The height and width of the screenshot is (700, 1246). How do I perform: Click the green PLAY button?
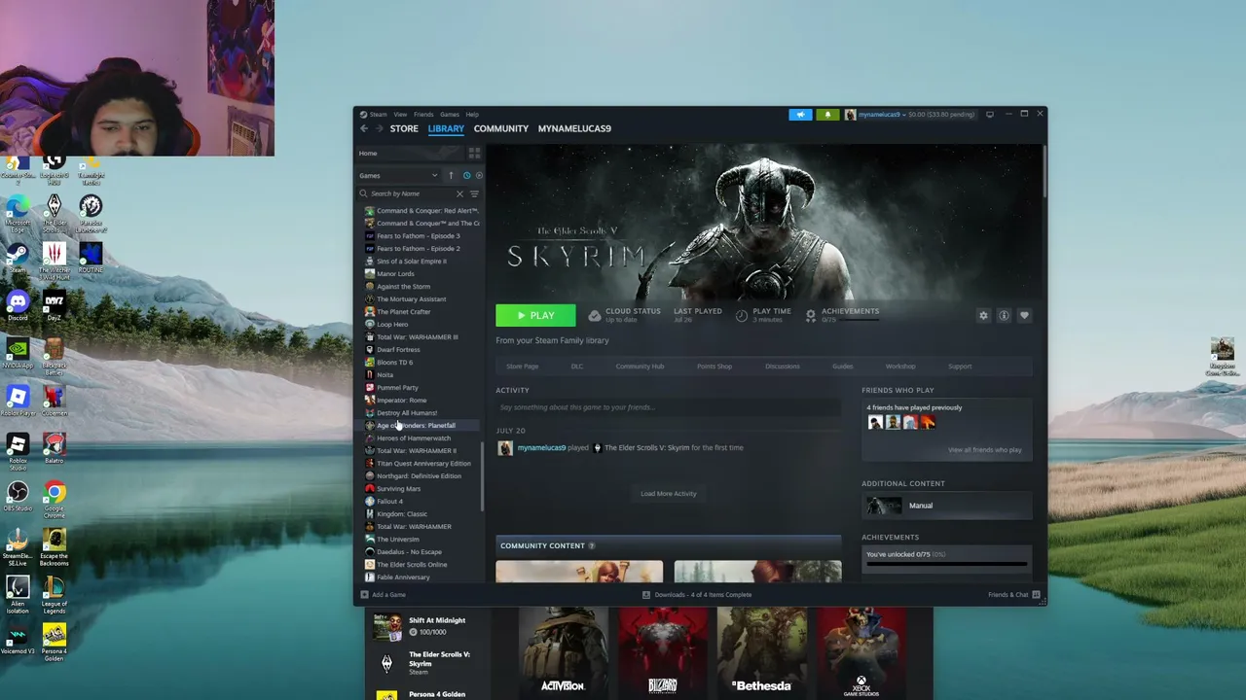point(535,315)
